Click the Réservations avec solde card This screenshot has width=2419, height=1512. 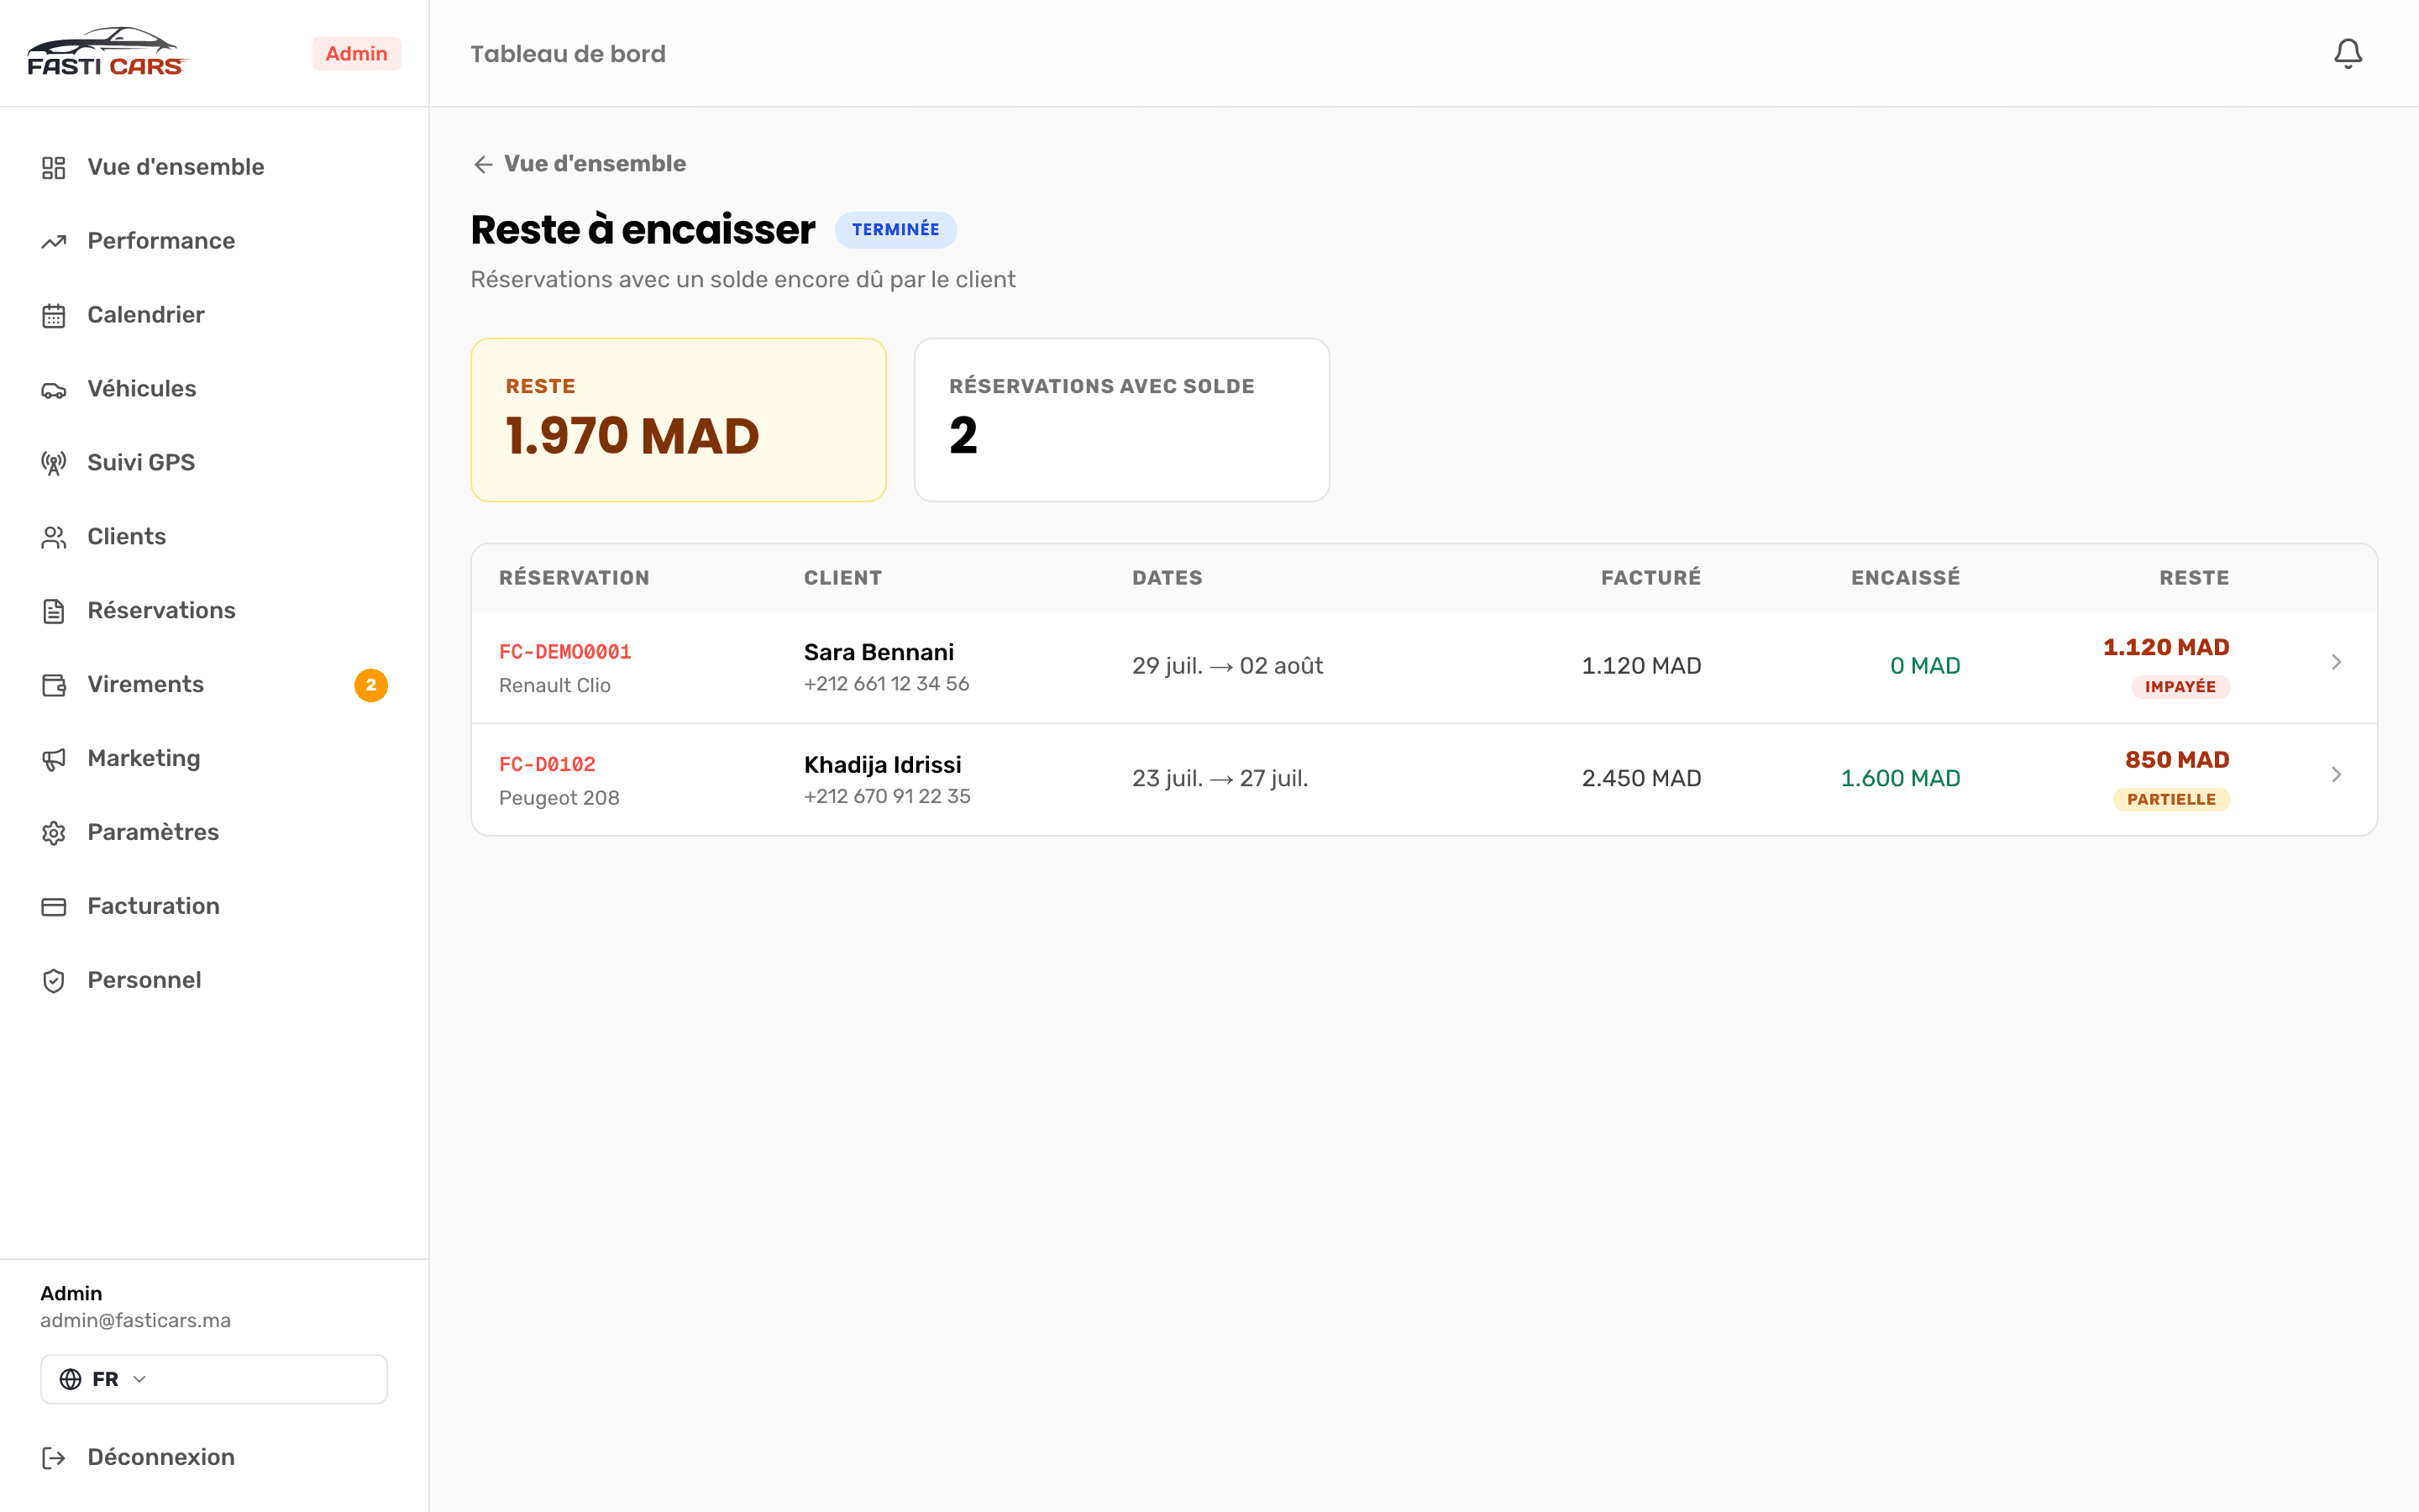click(1121, 420)
